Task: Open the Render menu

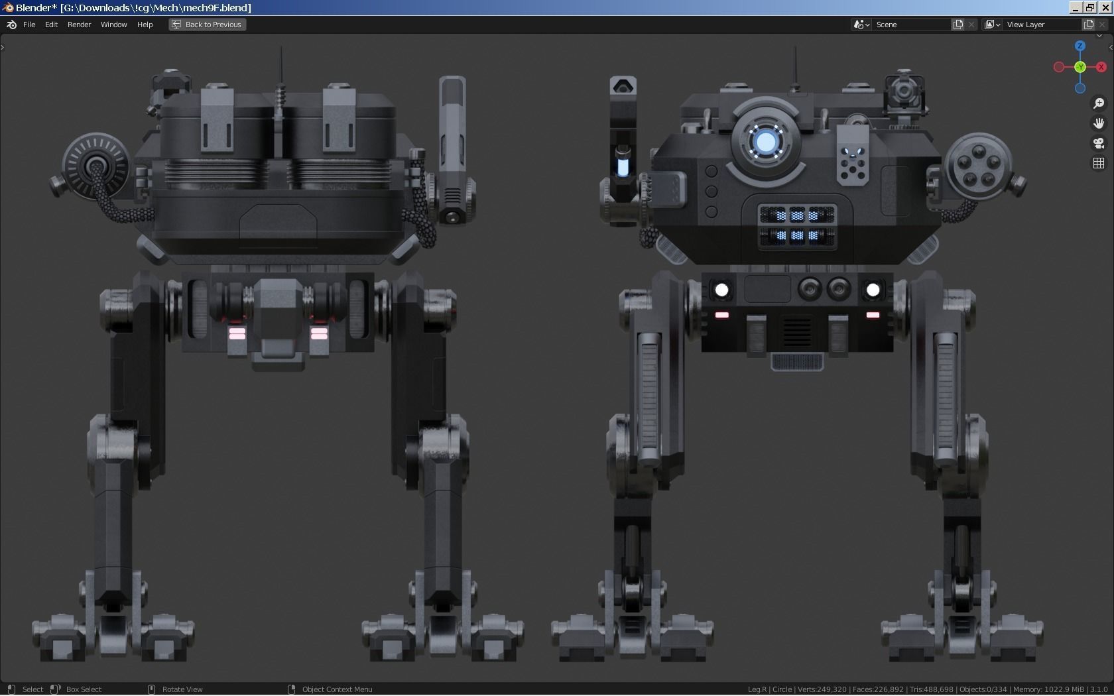Action: tap(79, 25)
